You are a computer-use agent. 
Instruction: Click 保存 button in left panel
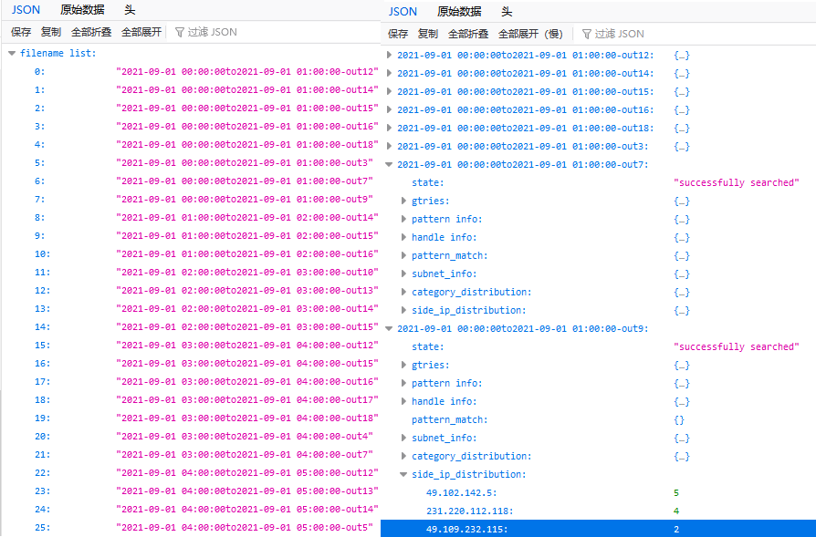21,32
